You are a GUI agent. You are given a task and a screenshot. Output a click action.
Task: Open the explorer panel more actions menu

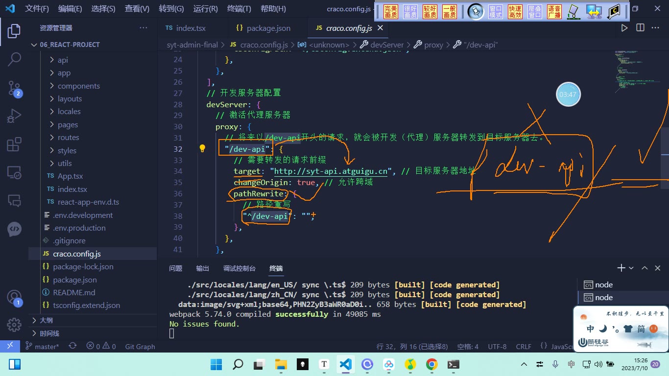143,28
